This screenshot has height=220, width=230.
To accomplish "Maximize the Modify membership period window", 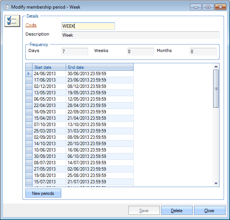I will (x=208, y=7).
